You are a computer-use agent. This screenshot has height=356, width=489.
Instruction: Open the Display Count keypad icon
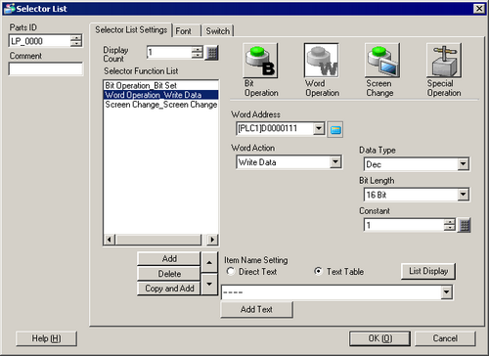coord(212,53)
